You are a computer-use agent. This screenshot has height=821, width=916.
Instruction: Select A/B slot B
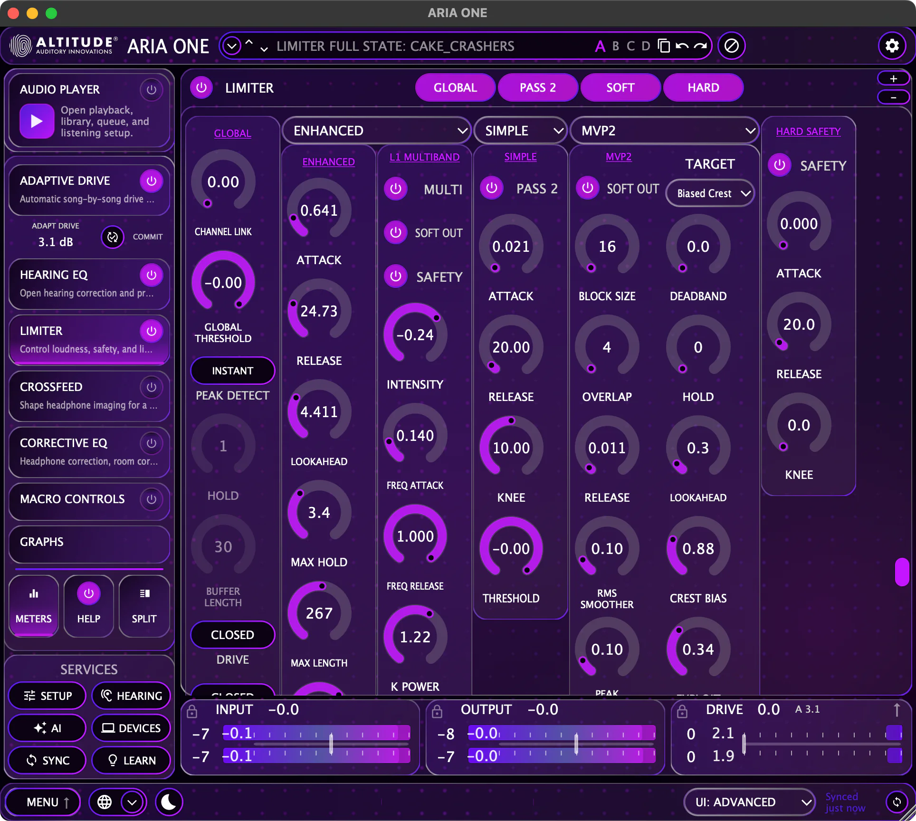(616, 46)
